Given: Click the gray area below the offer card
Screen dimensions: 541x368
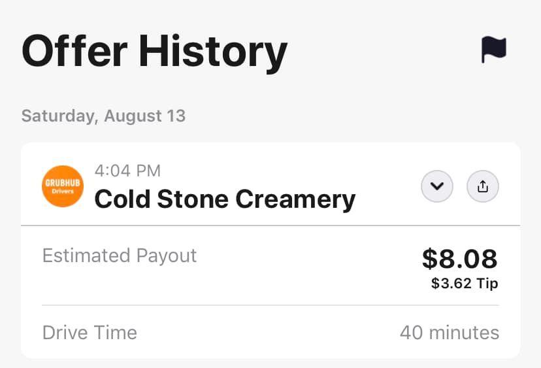Looking at the screenshot, I should coord(270,363).
